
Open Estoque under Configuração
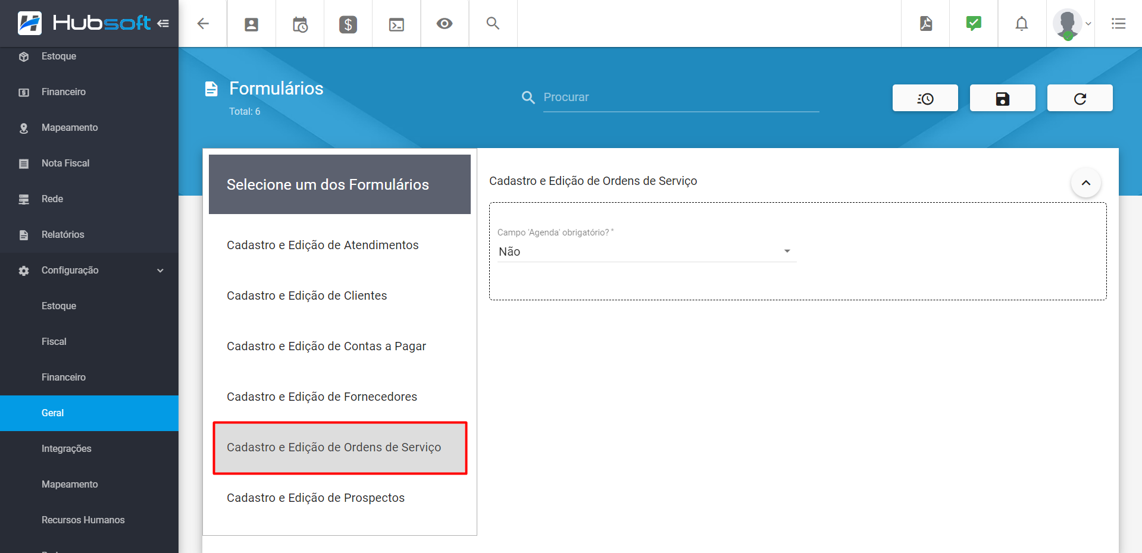[89, 306]
